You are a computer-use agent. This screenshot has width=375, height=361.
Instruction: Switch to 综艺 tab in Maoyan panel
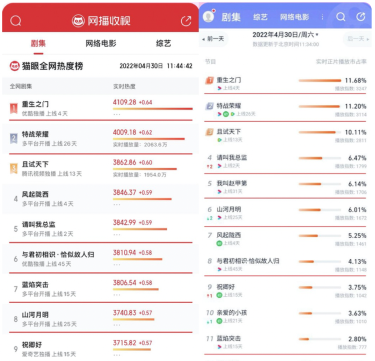coord(164,43)
